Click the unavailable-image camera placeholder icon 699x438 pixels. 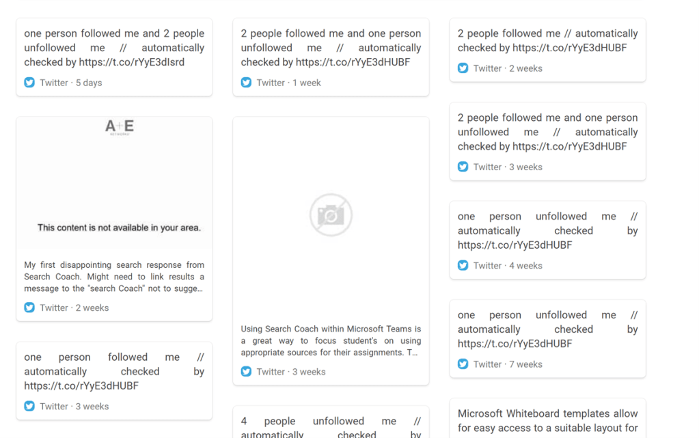[331, 215]
